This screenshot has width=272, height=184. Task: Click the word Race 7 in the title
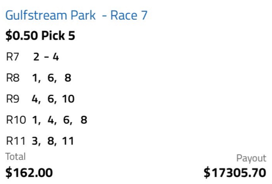(x=129, y=15)
